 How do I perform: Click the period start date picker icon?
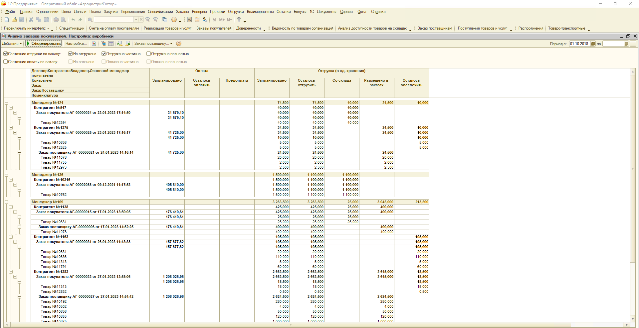pyautogui.click(x=593, y=44)
